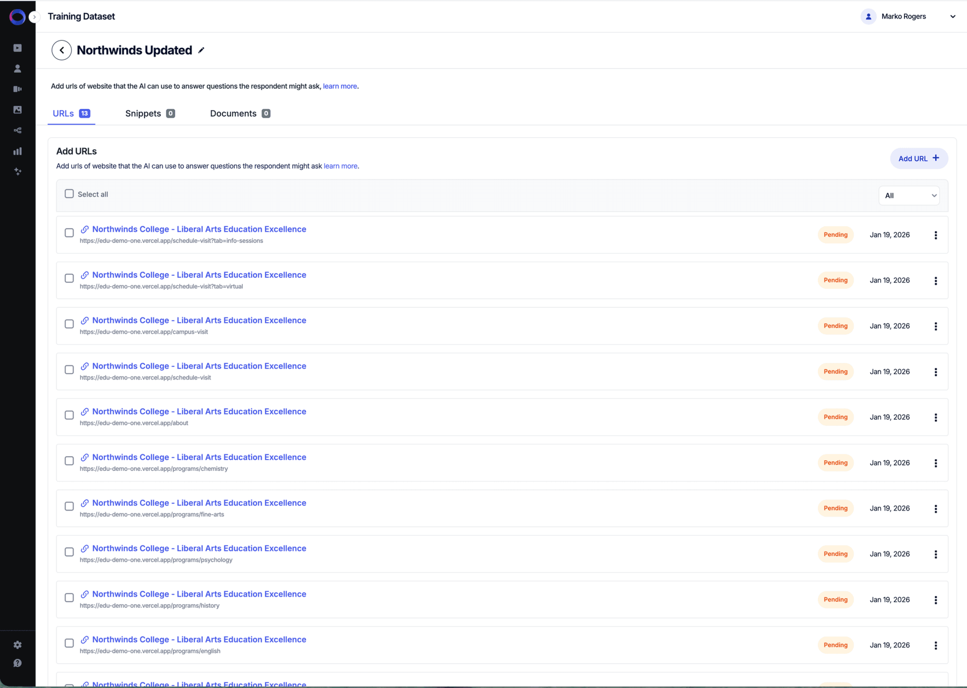Open settings gear in sidebar
Viewport: 967px width, 688px height.
[x=18, y=645]
